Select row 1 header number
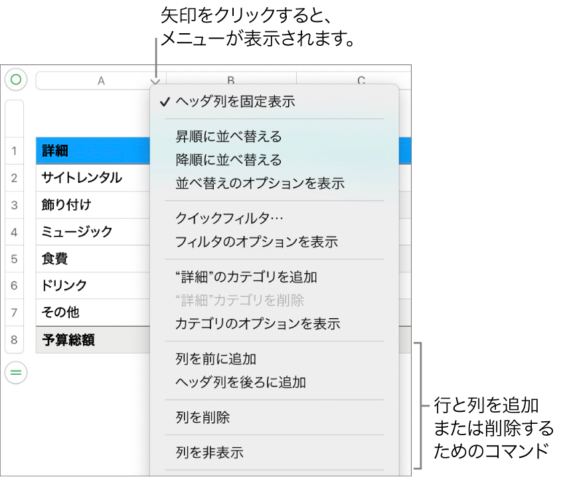Viewport: 569px width, 477px height. click(14, 151)
